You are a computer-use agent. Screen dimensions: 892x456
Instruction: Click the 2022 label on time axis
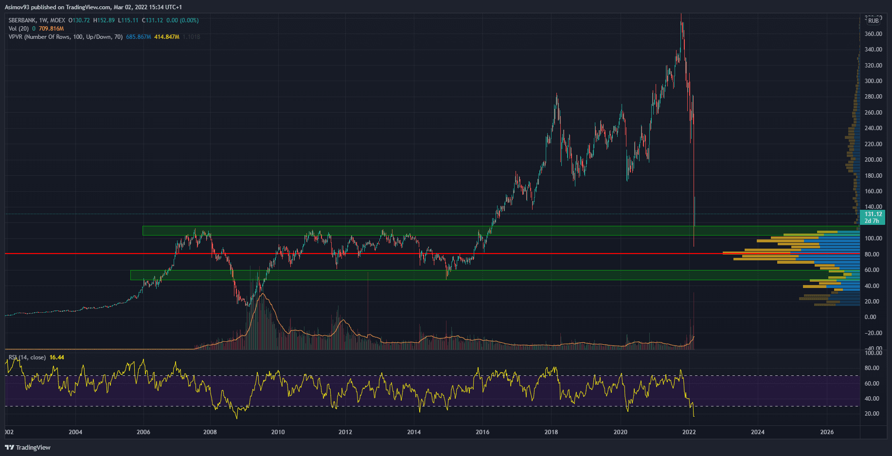(x=689, y=432)
